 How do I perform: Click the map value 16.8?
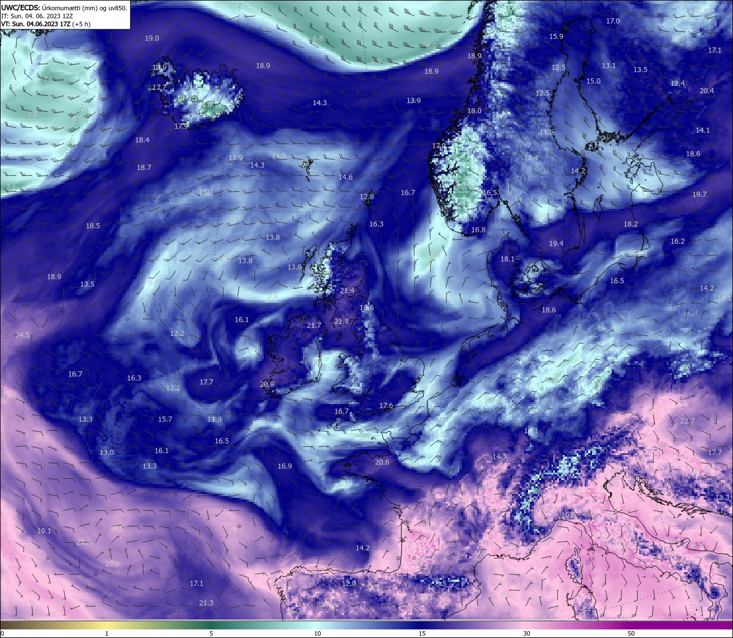478,230
